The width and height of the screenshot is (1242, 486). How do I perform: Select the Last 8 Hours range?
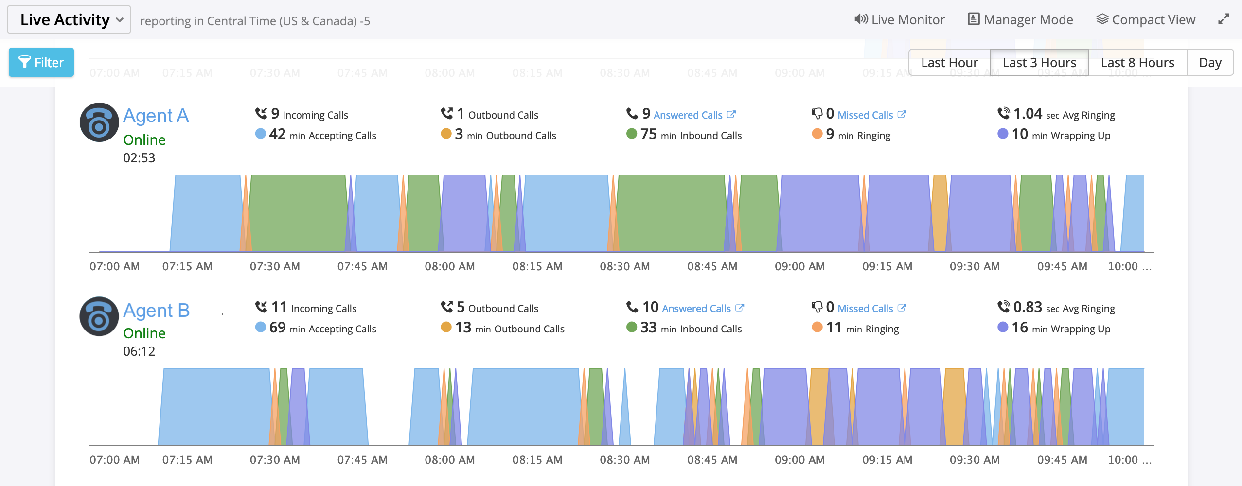1137,63
